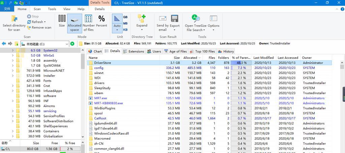Sort by the Owner column header
This screenshot has height=153, width=345.
(x=316, y=58)
